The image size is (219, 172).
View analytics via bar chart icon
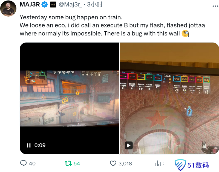click(x=158, y=163)
